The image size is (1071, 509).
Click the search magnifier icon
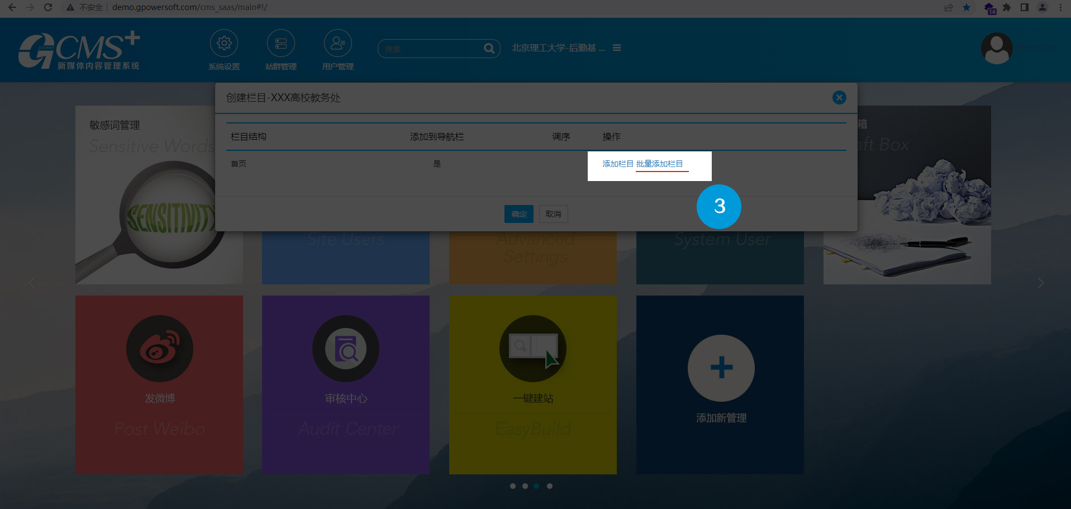(489, 49)
